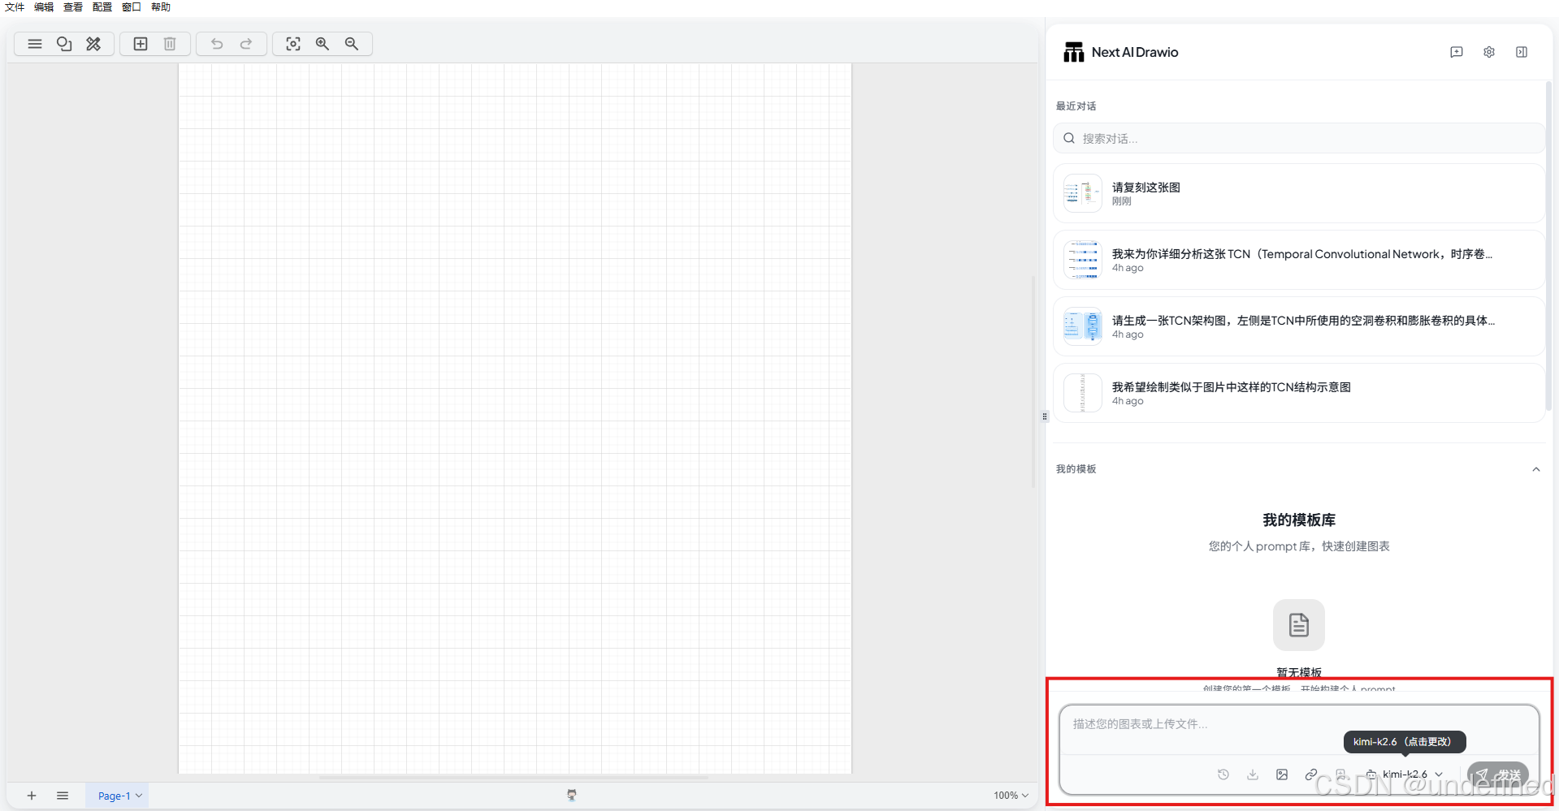Image resolution: width=1559 pixels, height=811 pixels.
Task: Open the 请复刻这张图 conversation
Action: [1299, 193]
